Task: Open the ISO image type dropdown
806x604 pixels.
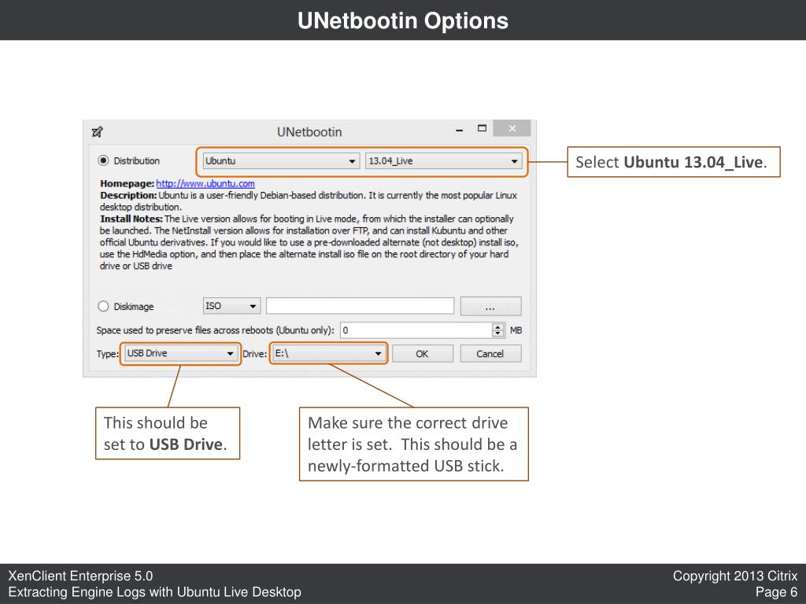Action: pos(231,306)
